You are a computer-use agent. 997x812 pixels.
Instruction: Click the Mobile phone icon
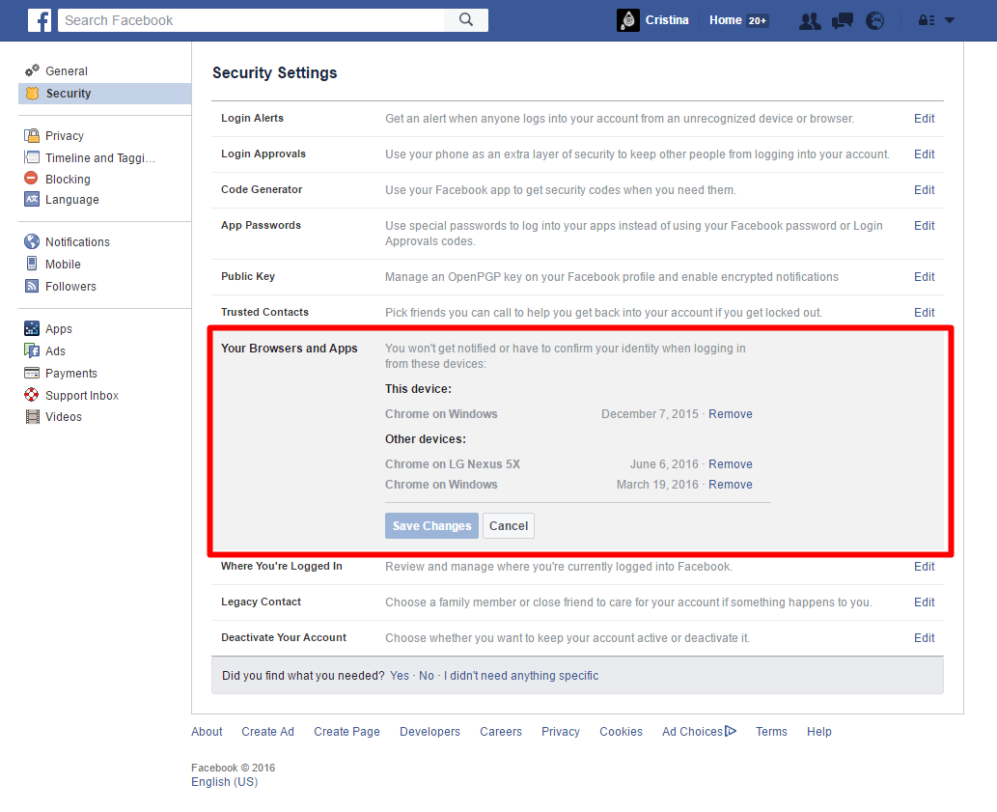point(32,264)
